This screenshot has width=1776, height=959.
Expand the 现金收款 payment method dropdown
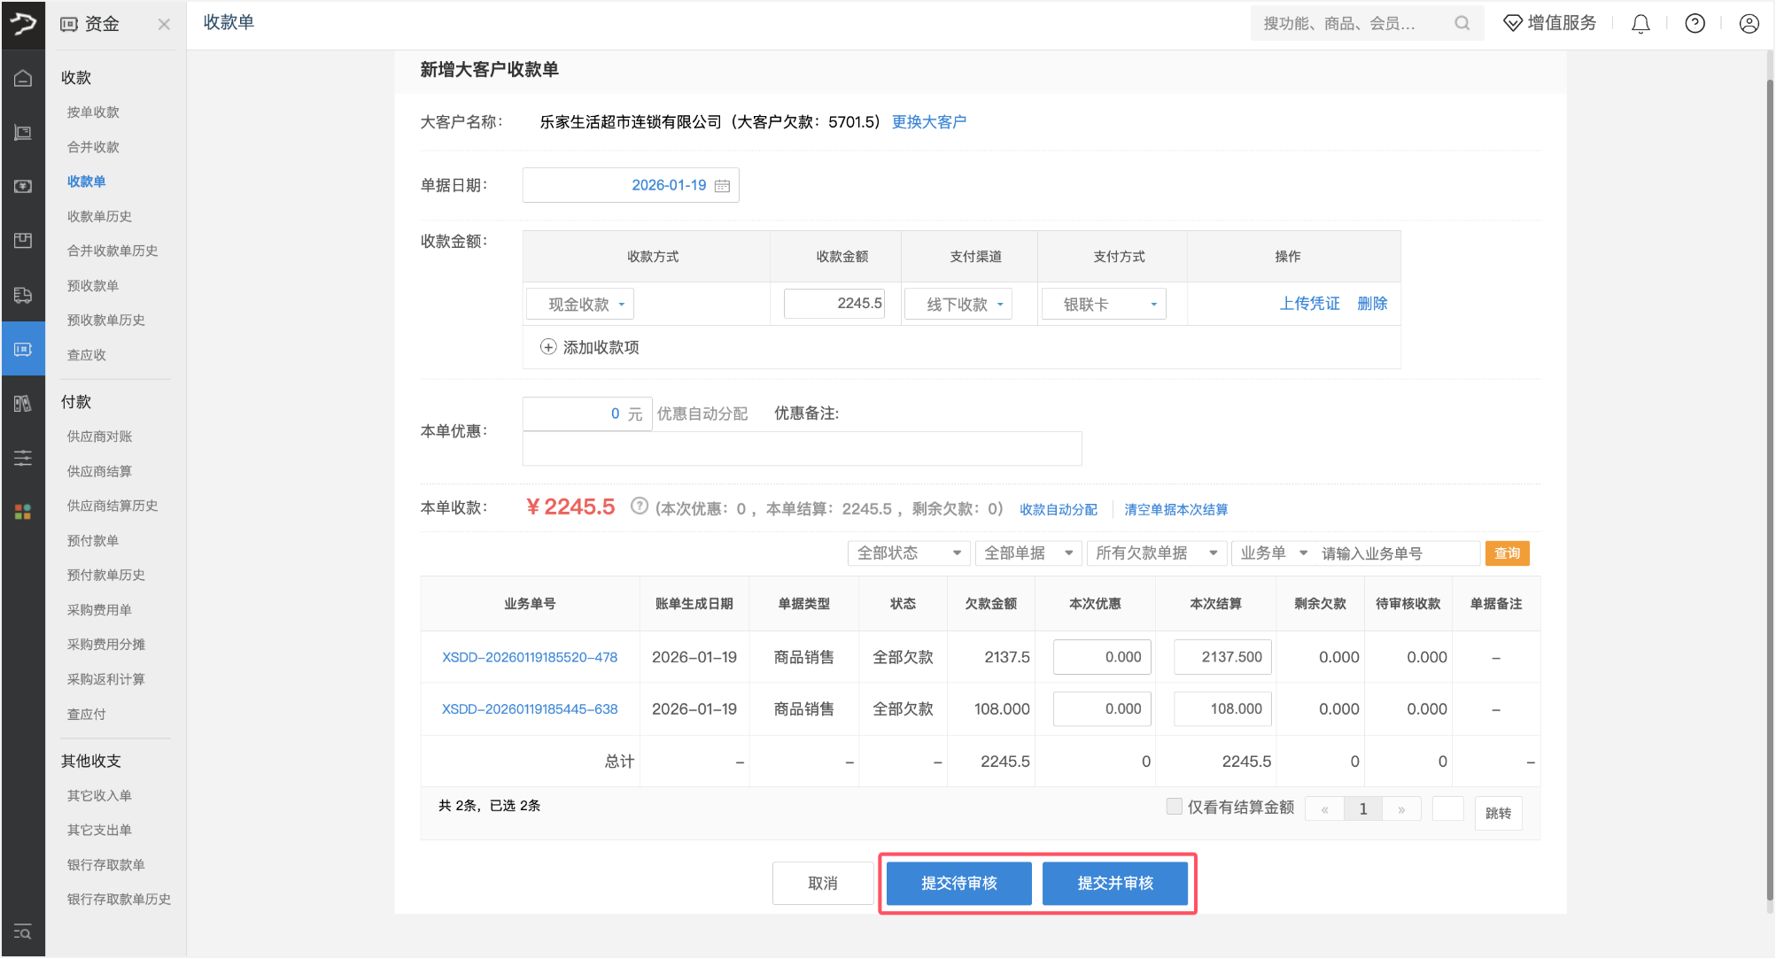582,305
